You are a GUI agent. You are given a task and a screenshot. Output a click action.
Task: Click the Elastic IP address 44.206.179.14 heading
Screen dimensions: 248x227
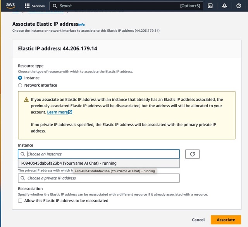click(58, 48)
